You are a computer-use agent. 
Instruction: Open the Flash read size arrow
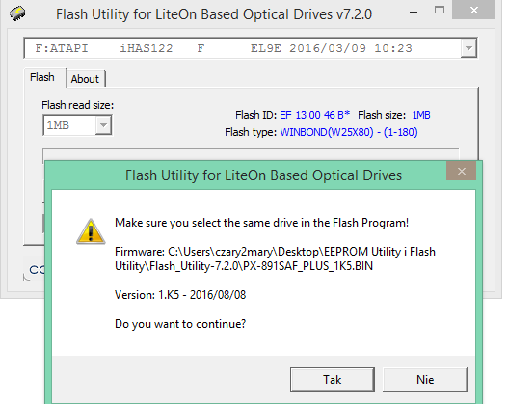tap(103, 125)
